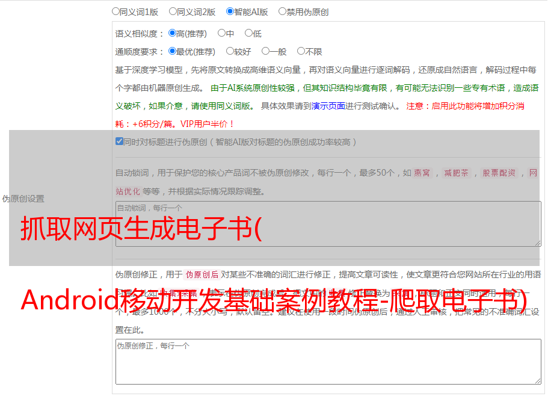The height and width of the screenshot is (396, 548).
Task: Set 通顺度要求 to 不限
Action: 301,51
